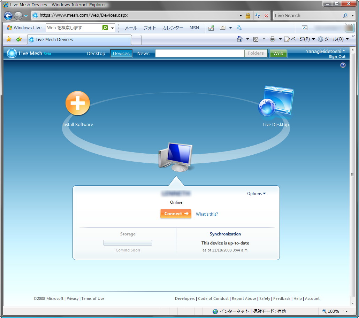Click the フォト menu item
This screenshot has height=318, width=359.
pyautogui.click(x=150, y=28)
